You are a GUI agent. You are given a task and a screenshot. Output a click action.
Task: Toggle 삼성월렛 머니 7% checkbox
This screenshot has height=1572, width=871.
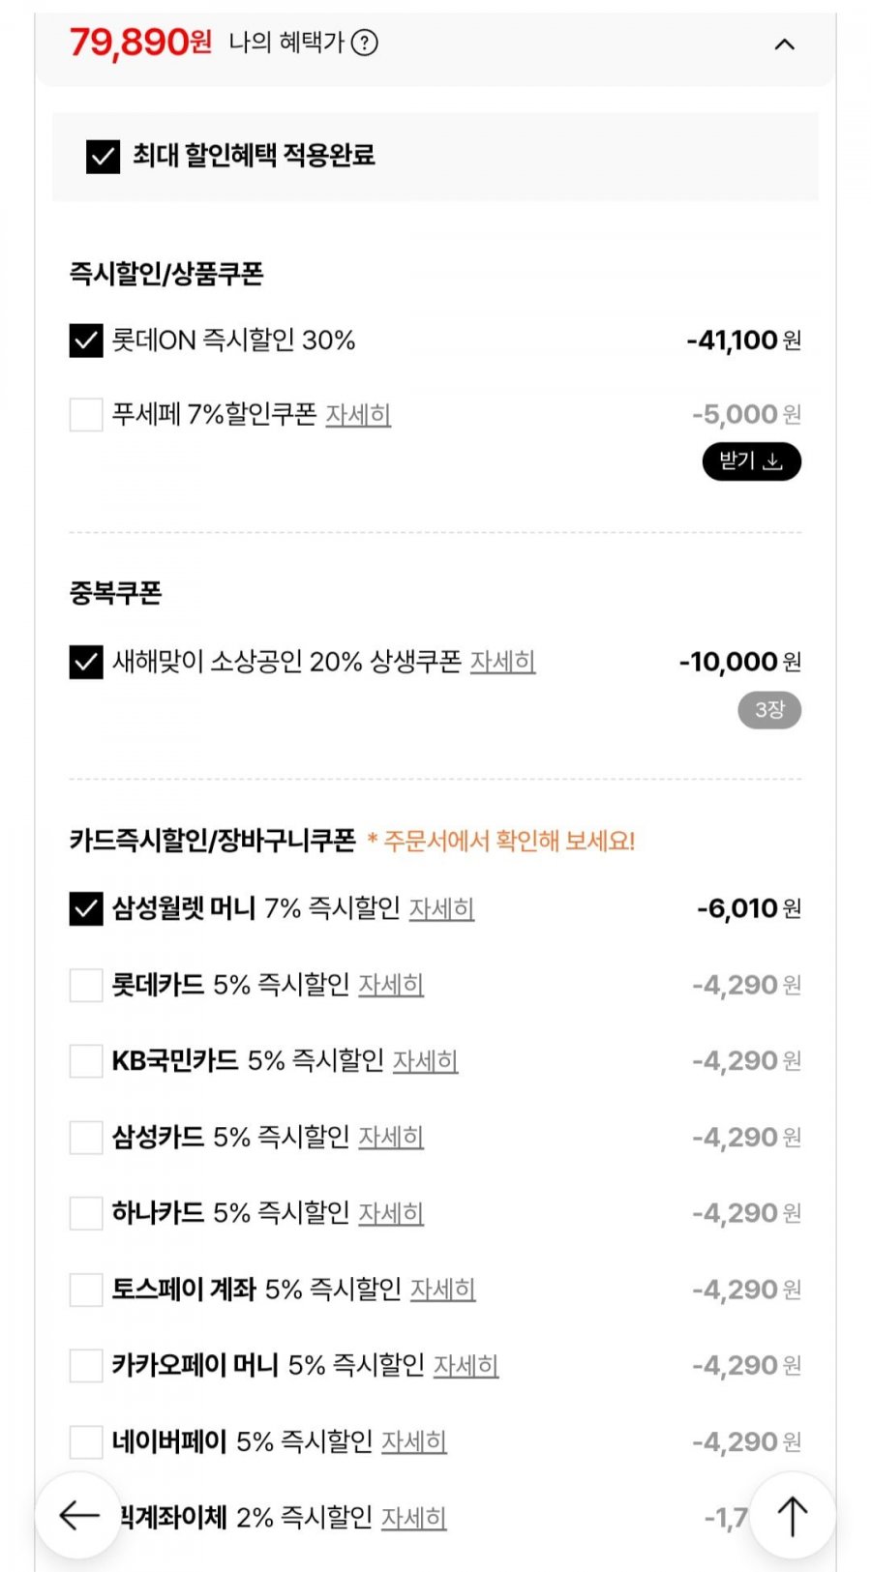tap(86, 908)
